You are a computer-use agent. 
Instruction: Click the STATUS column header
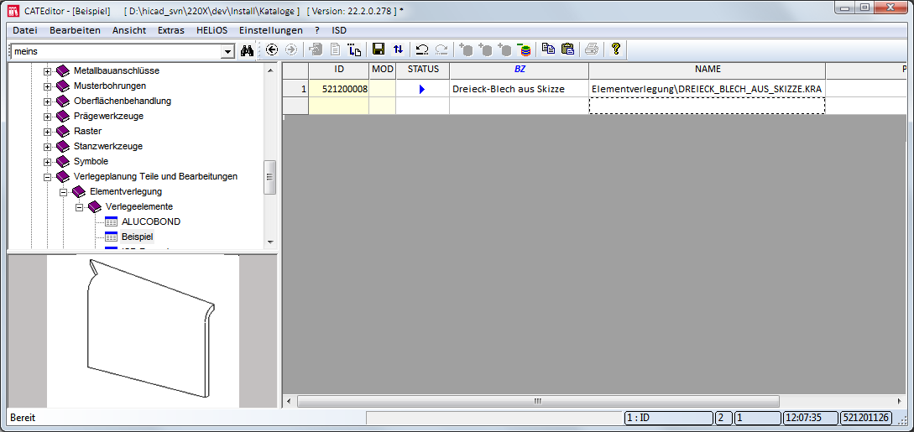point(423,70)
